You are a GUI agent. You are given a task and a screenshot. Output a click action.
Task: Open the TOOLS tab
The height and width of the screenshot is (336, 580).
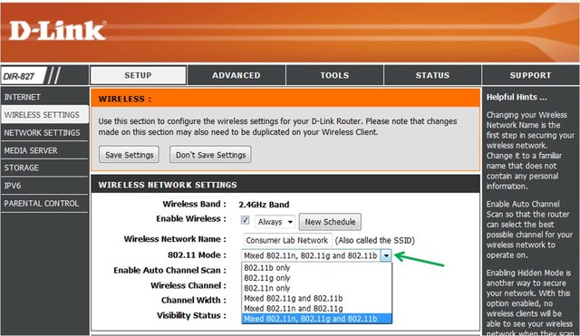tap(334, 75)
